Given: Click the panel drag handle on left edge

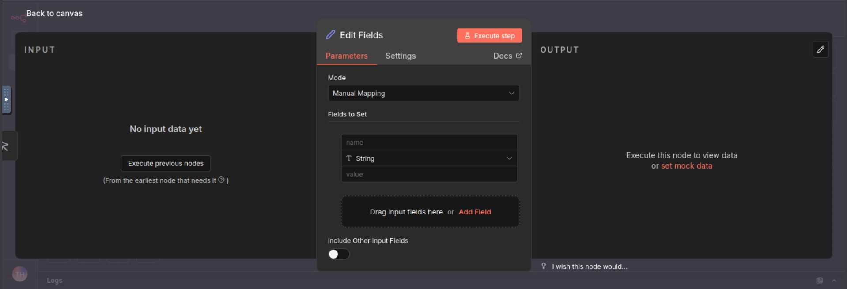Looking at the screenshot, I should coord(6,100).
